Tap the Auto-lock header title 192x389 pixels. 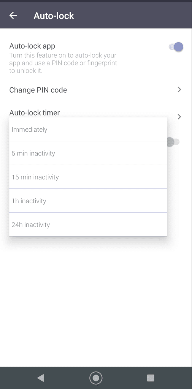(54, 16)
